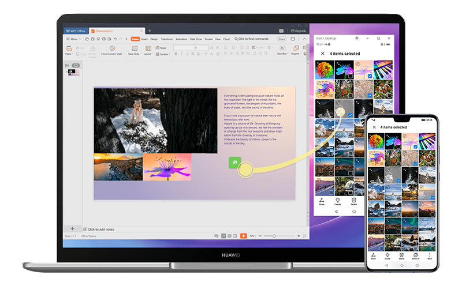Click the Upgrade button in title bar
Viewport: 462px width, 286px height.
[298, 31]
